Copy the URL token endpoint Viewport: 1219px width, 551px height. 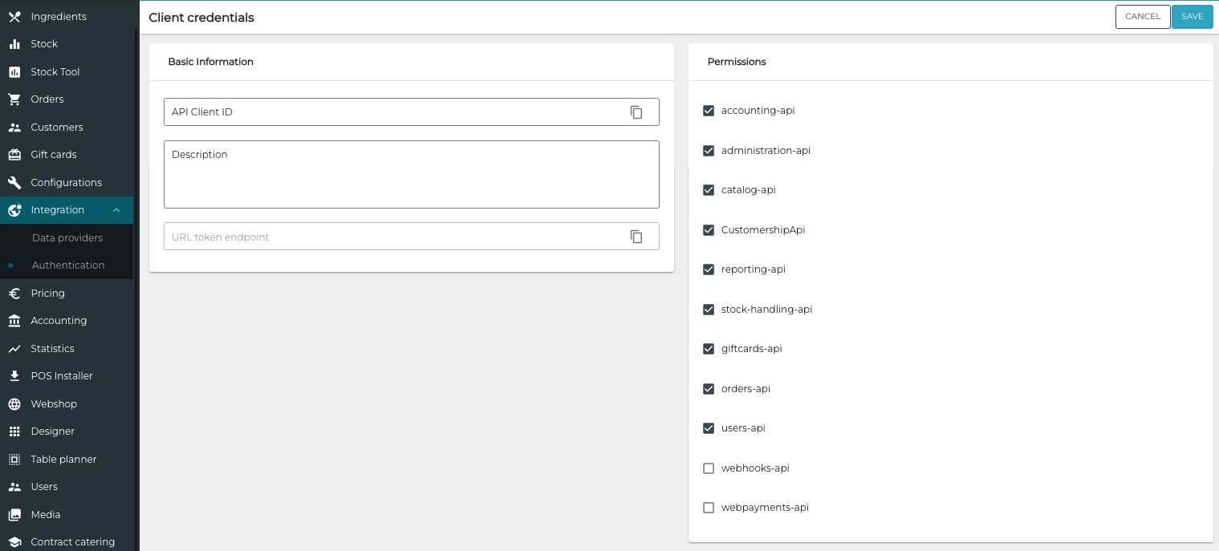click(636, 237)
